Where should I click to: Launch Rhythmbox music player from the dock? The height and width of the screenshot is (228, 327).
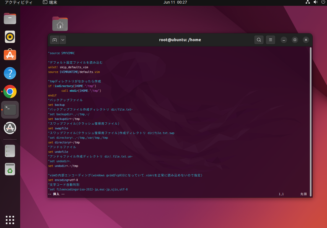pyautogui.click(x=10, y=37)
